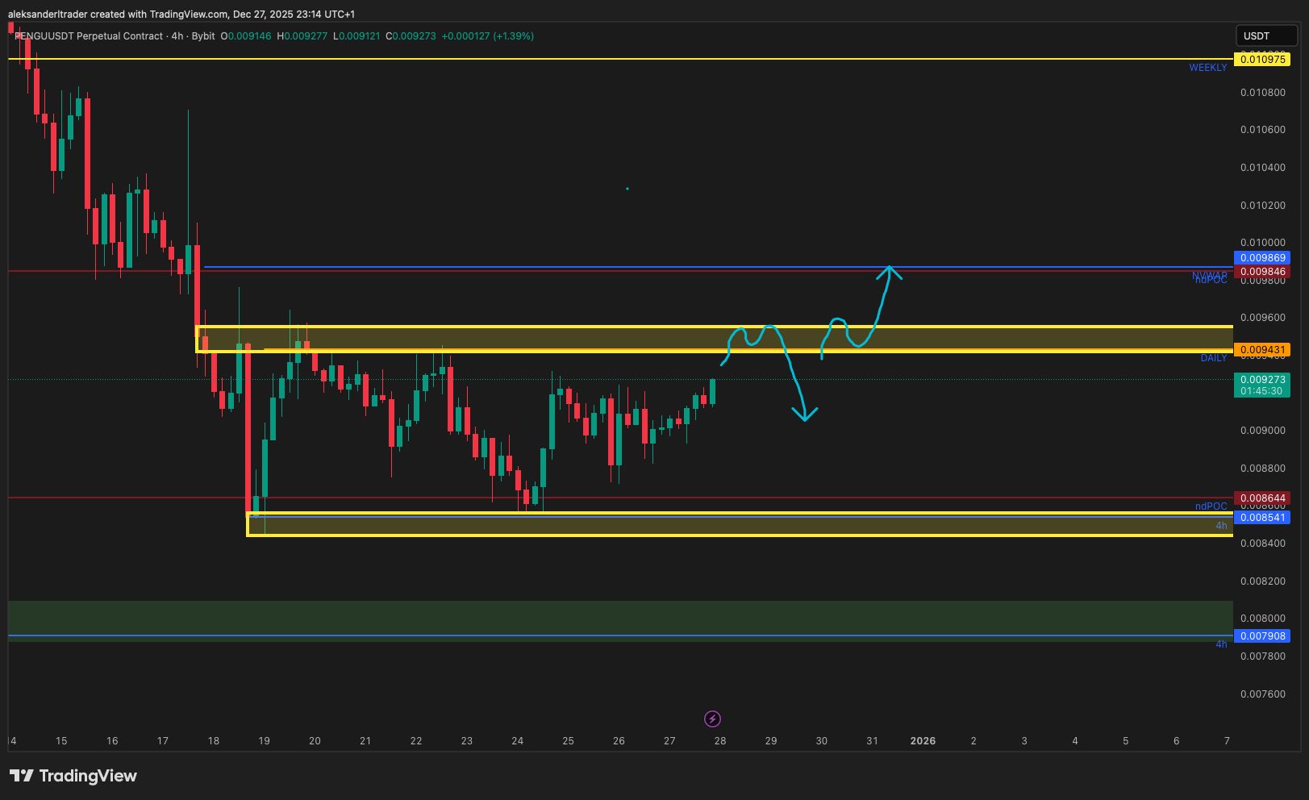Click date 30 on the time axis
Viewport: 1309px width, 800px height.
[x=822, y=741]
